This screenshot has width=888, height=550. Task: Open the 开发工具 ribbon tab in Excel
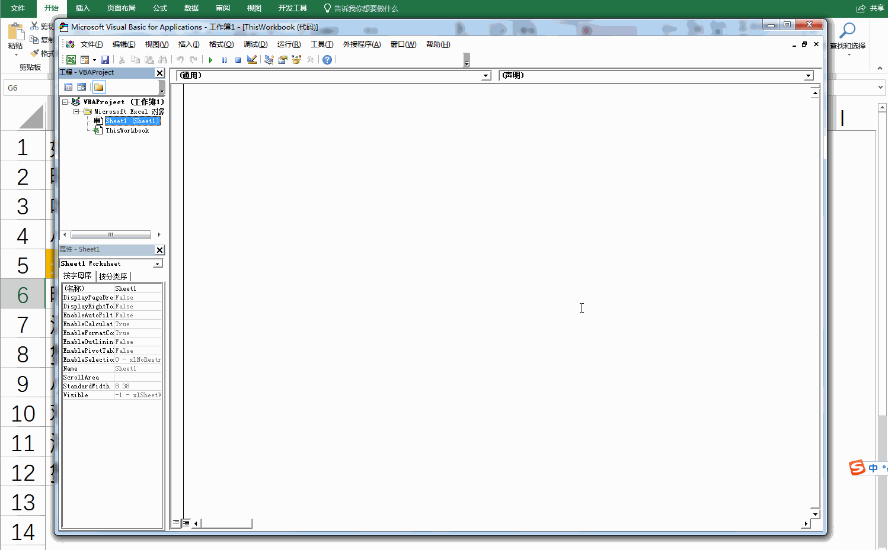click(x=293, y=8)
